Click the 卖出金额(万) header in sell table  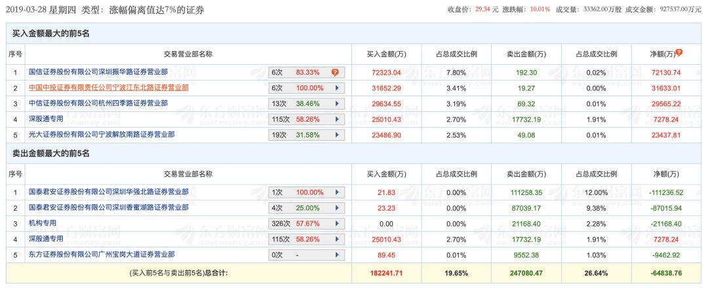[x=526, y=174]
